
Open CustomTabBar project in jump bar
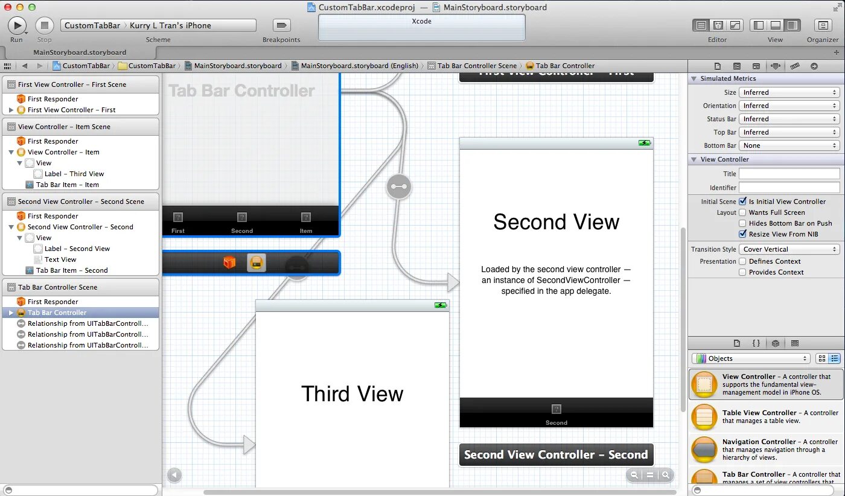[x=81, y=66]
